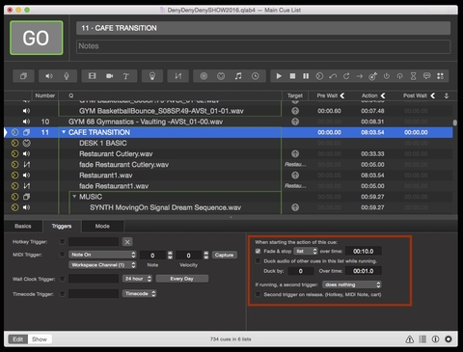Add a new Video cue from toolbar
This screenshot has height=352, width=463.
tap(92, 76)
